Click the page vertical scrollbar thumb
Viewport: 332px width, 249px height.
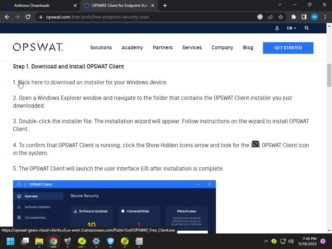[329, 75]
